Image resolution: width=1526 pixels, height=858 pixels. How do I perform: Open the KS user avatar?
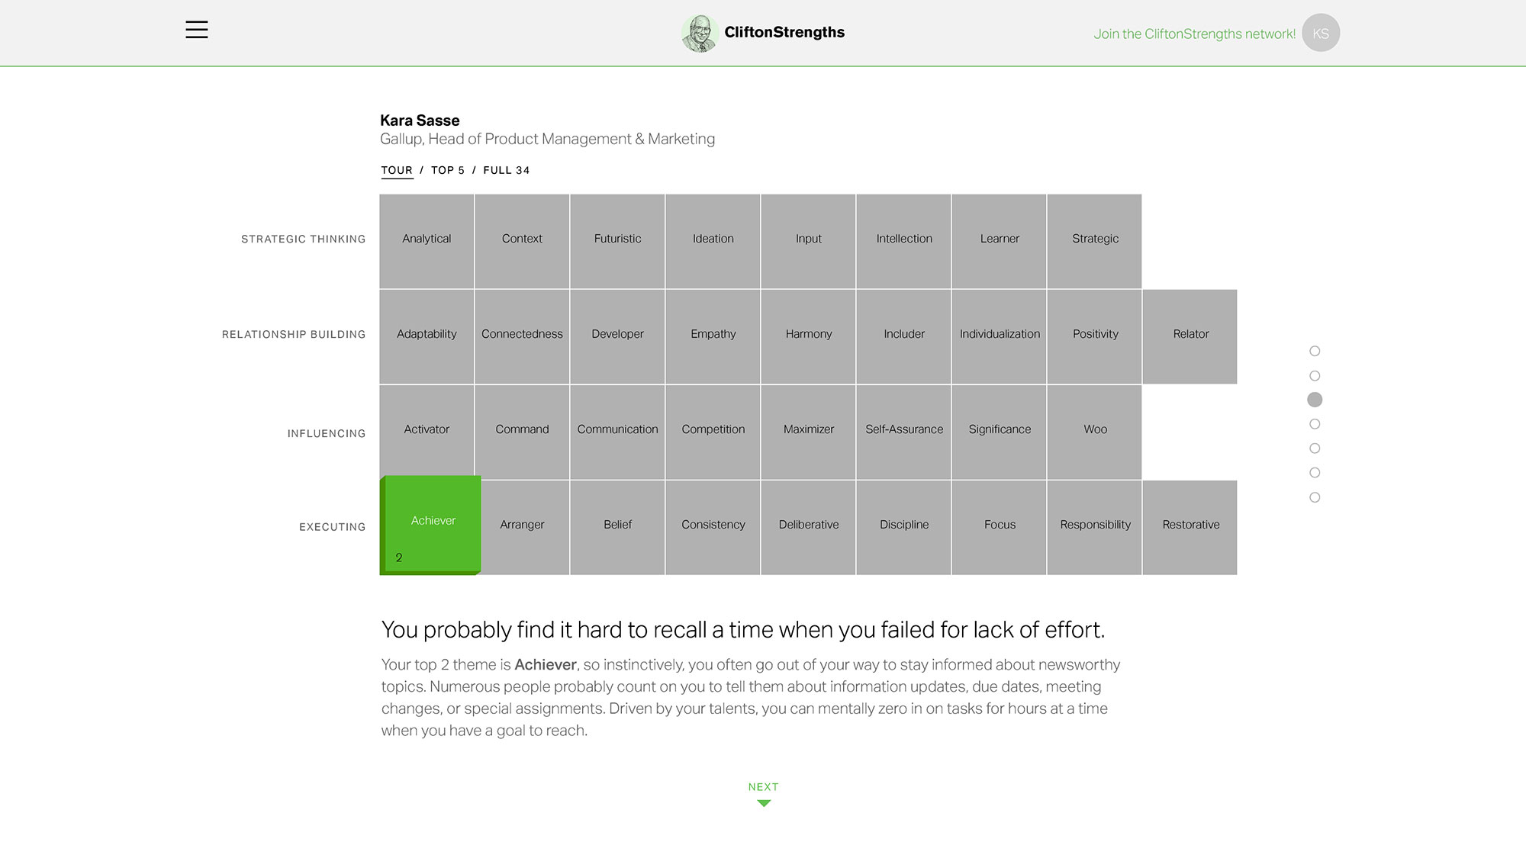click(x=1321, y=33)
